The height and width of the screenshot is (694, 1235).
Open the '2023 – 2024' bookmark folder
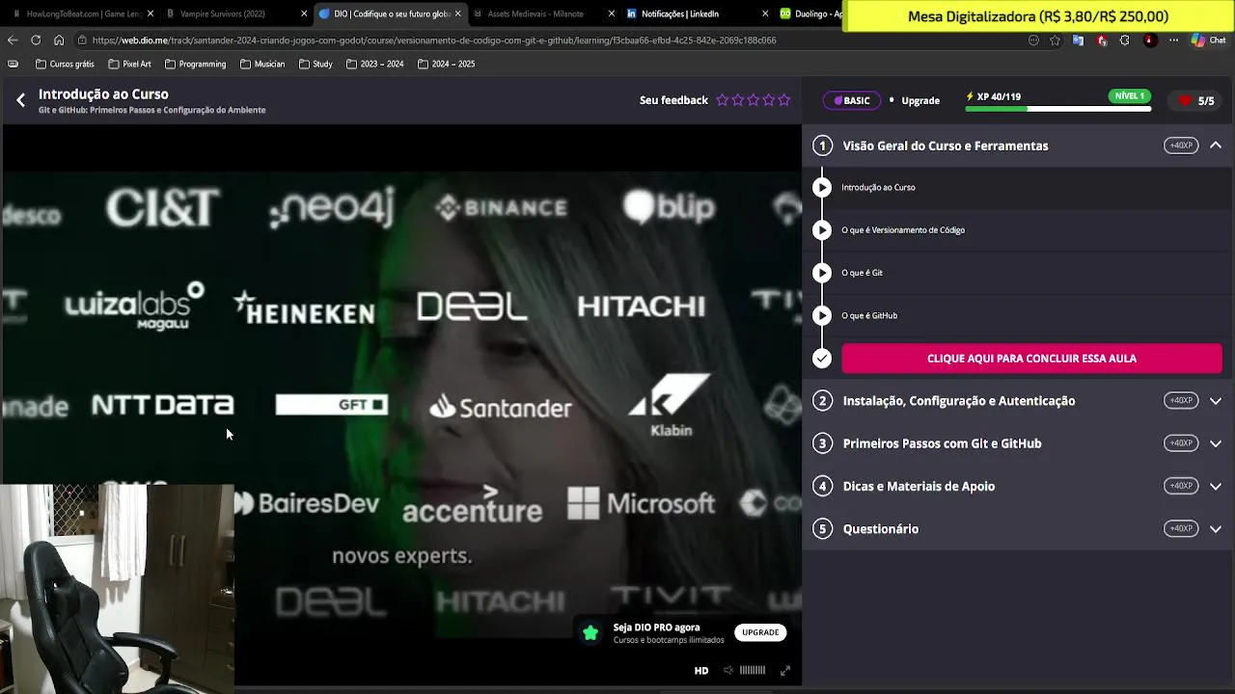click(374, 65)
